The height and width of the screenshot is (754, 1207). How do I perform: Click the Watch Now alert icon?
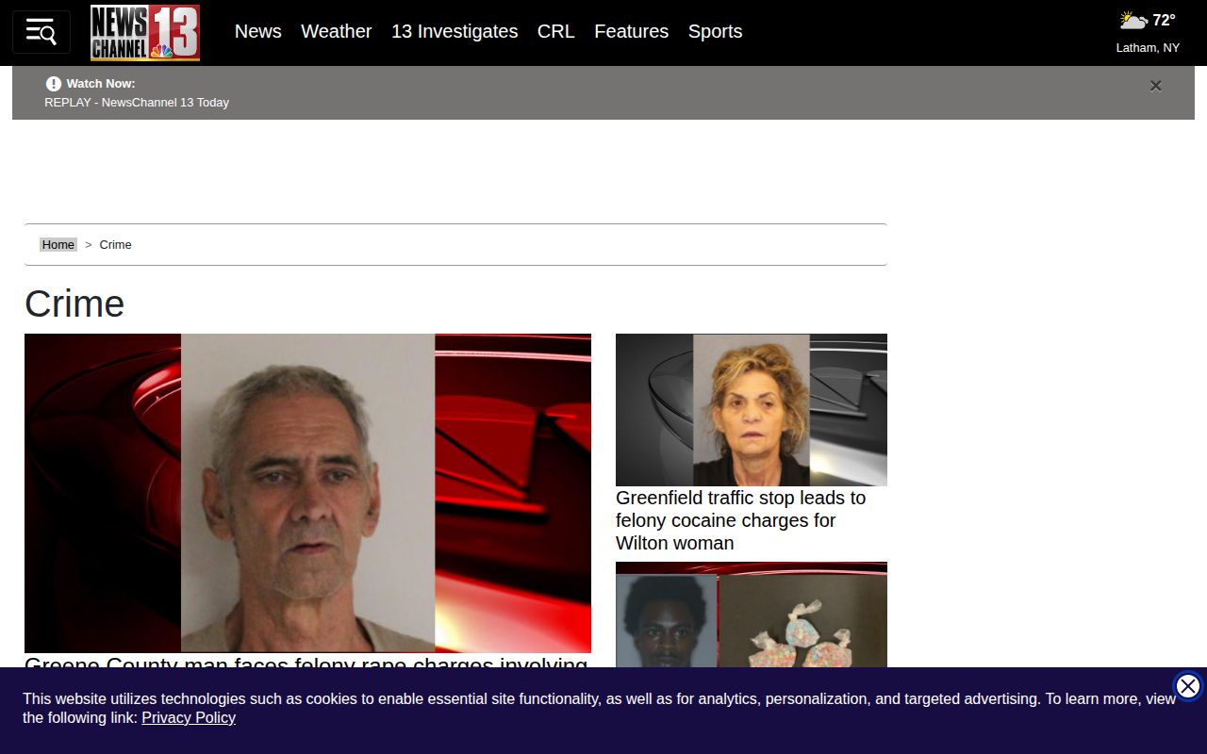[54, 84]
